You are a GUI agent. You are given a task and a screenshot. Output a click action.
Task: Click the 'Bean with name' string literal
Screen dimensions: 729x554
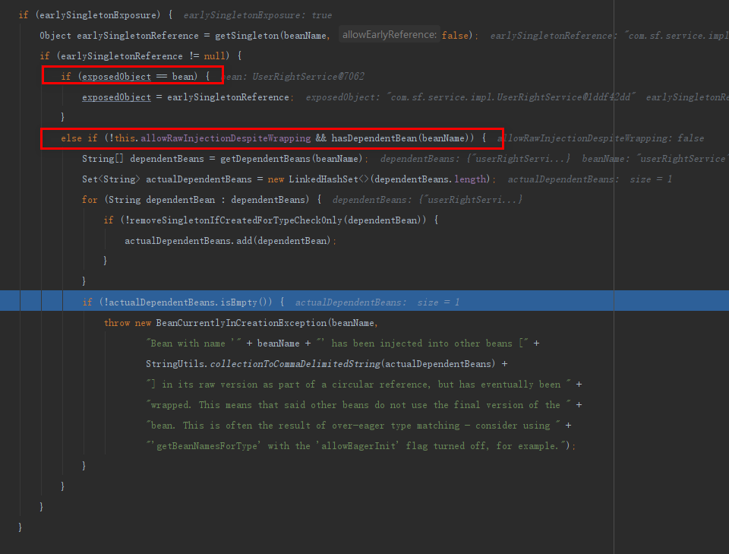point(194,343)
